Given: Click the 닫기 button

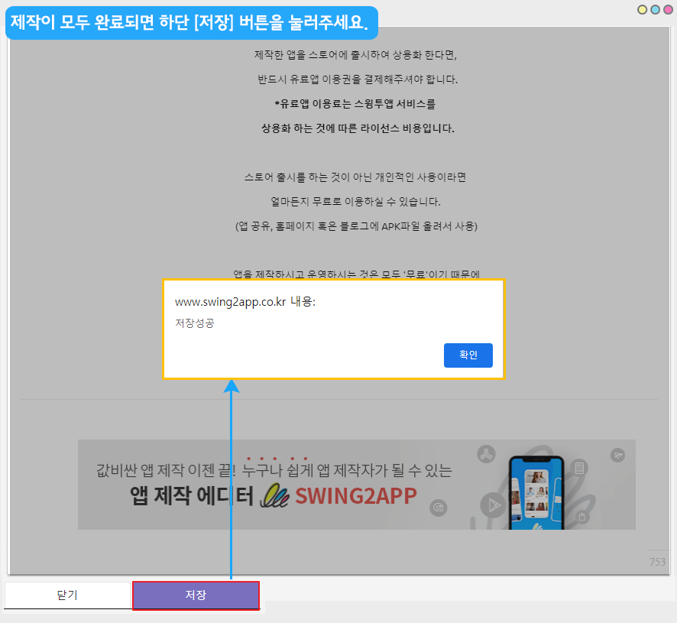Looking at the screenshot, I should [67, 595].
